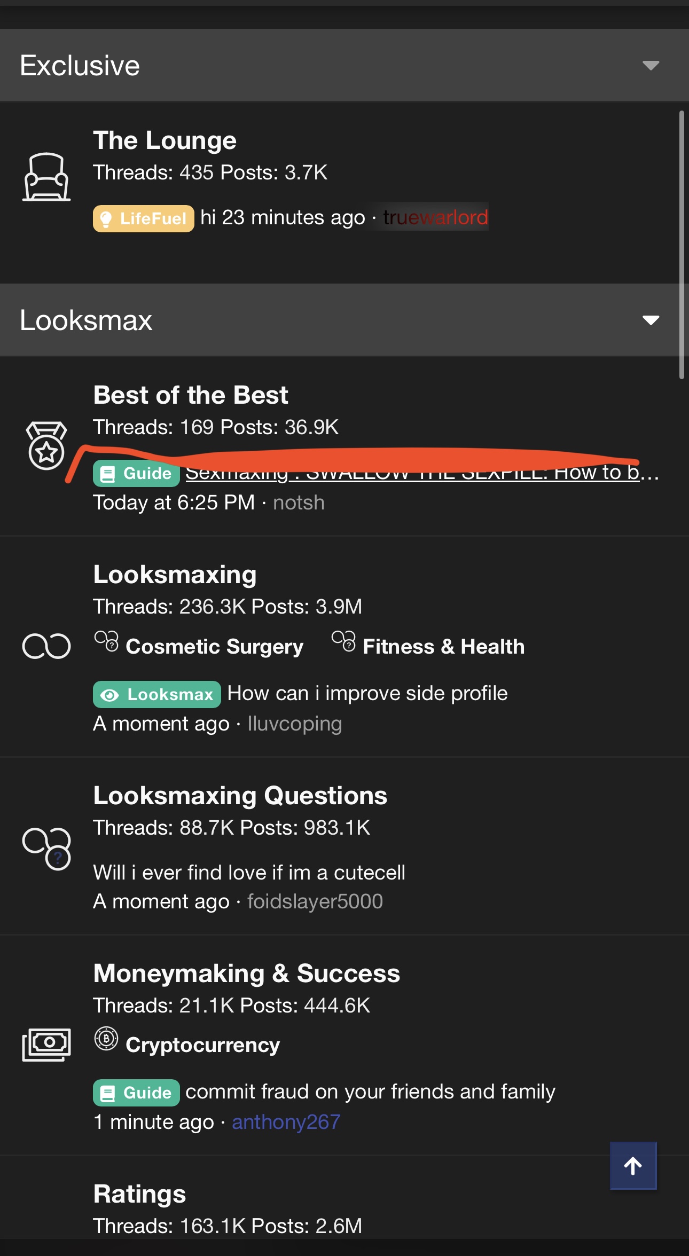
Task: Go to Cosmetic Surgery subforum
Action: 214,647
